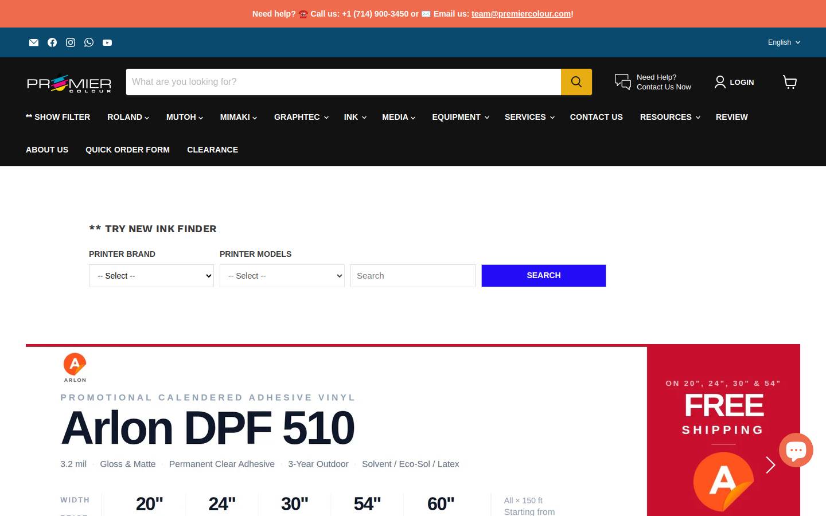This screenshot has width=826, height=516.
Task: Visit the Facebook page icon
Action: (52, 42)
